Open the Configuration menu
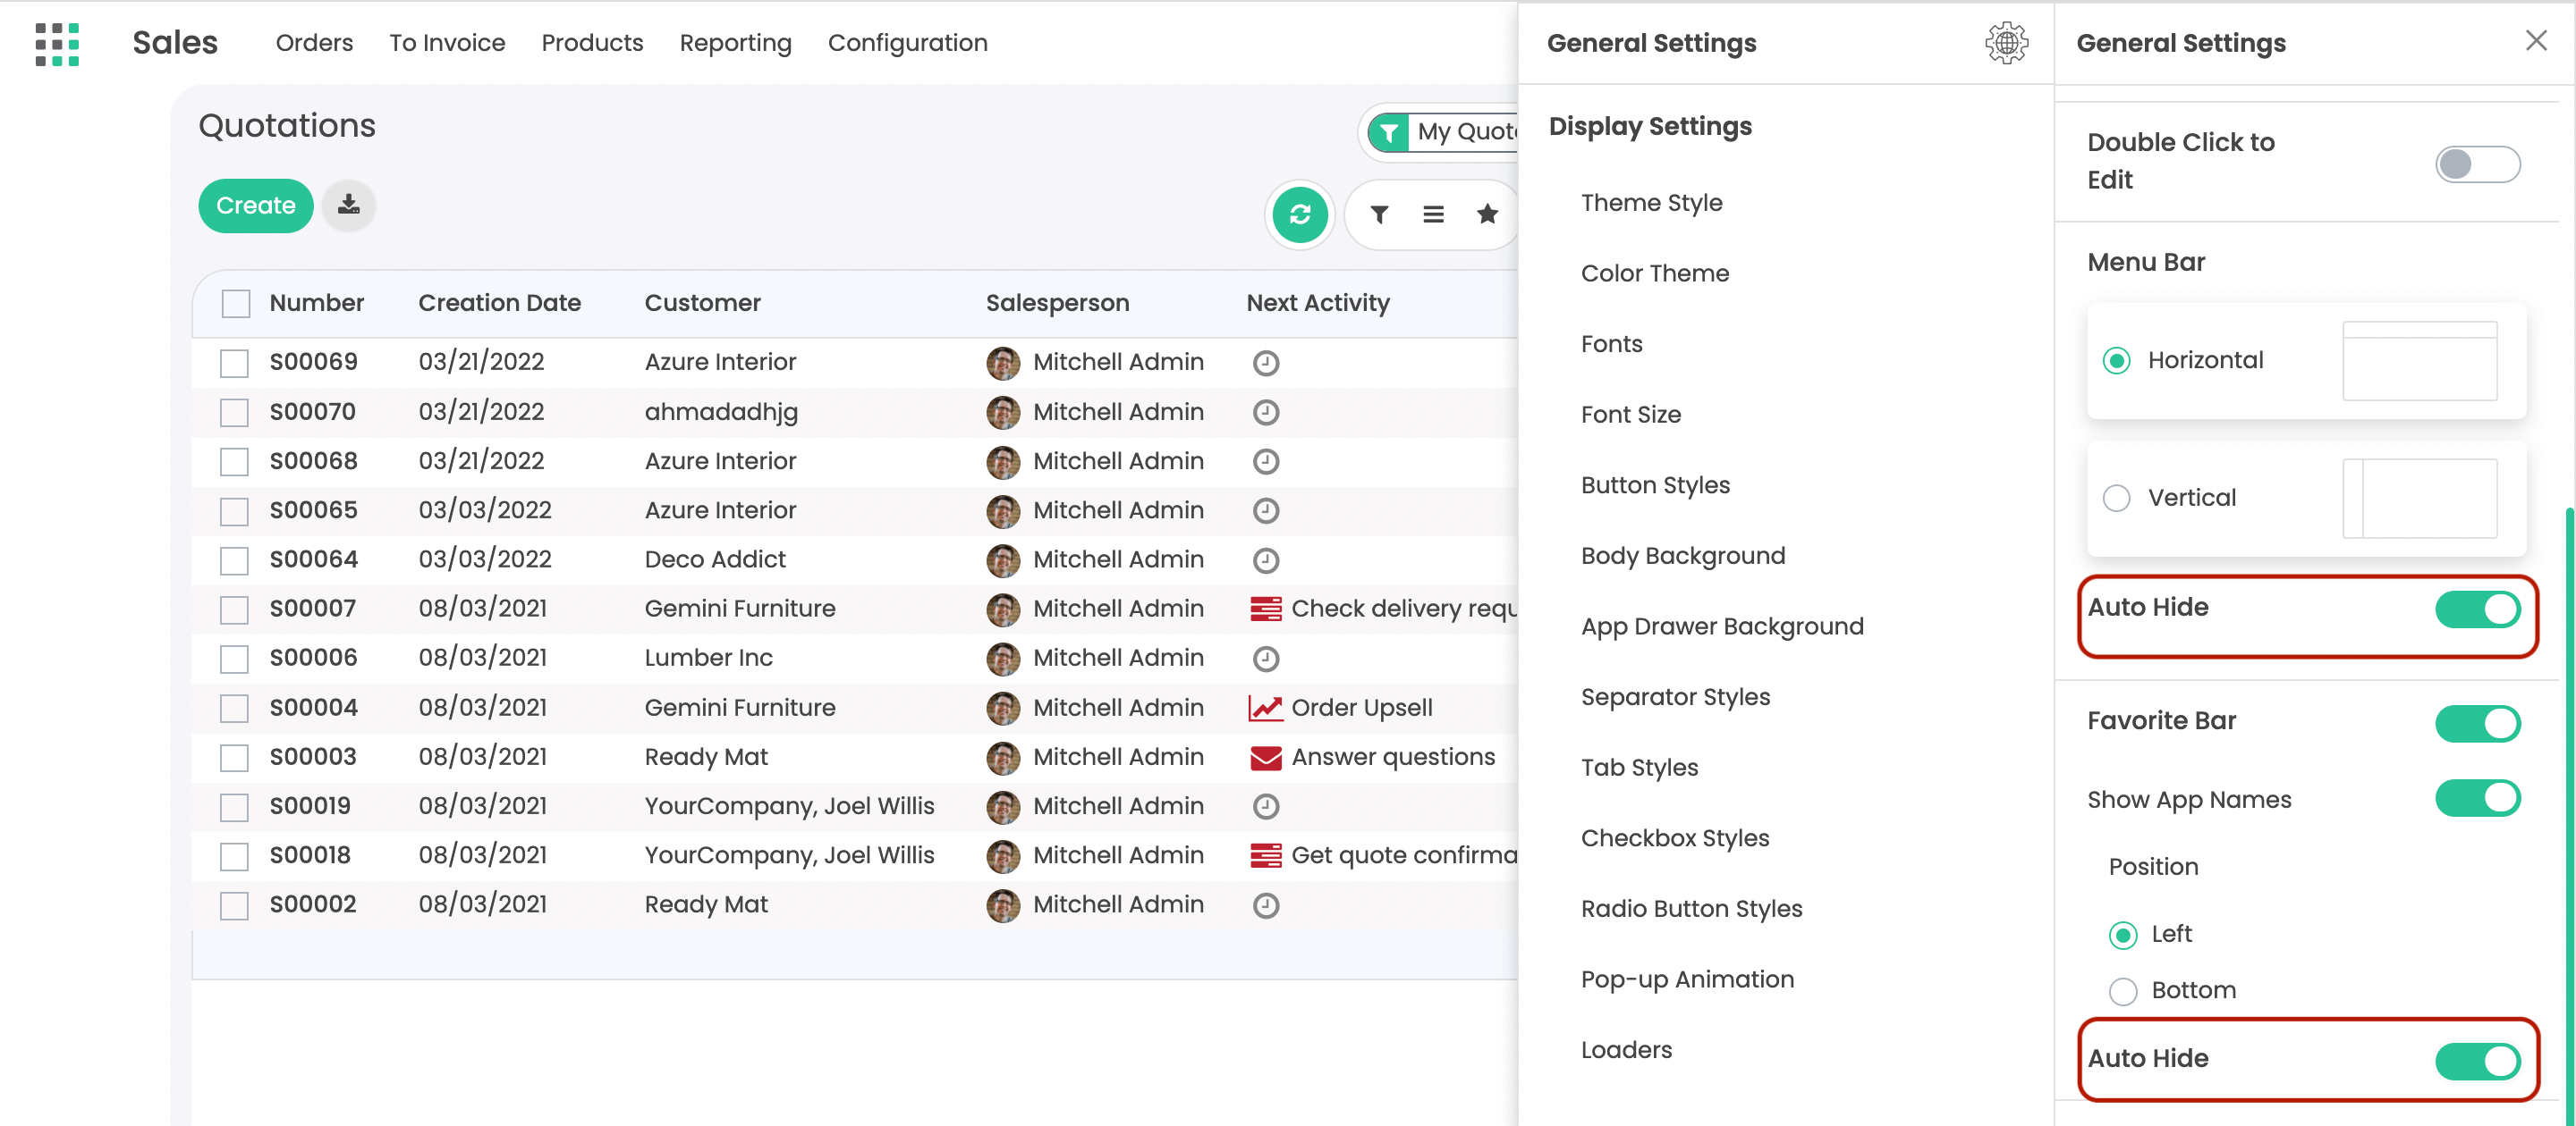 [907, 43]
